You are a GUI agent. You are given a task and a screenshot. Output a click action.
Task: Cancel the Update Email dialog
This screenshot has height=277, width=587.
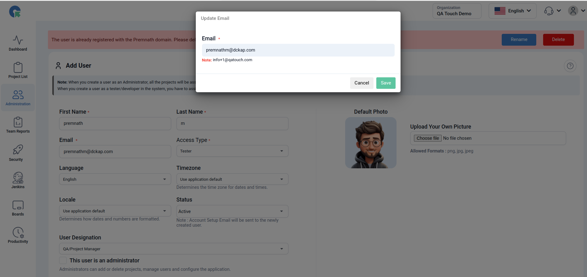coord(361,83)
